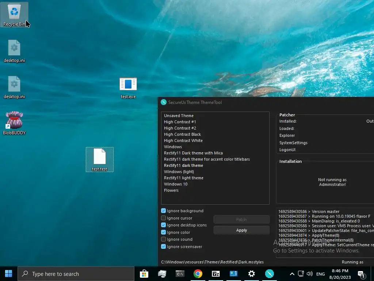Open the taskbar app left of Command Prompt

(162, 274)
